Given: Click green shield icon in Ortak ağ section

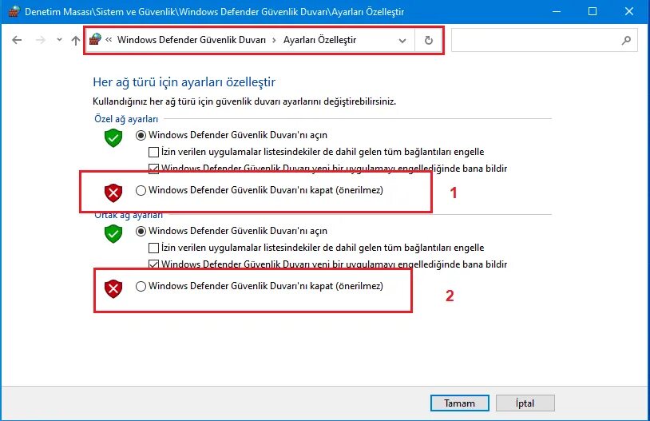Looking at the screenshot, I should click(x=113, y=233).
